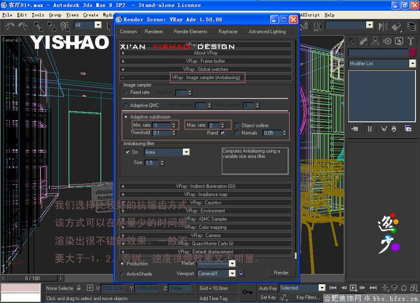Open Key Filters dialog

point(308,297)
